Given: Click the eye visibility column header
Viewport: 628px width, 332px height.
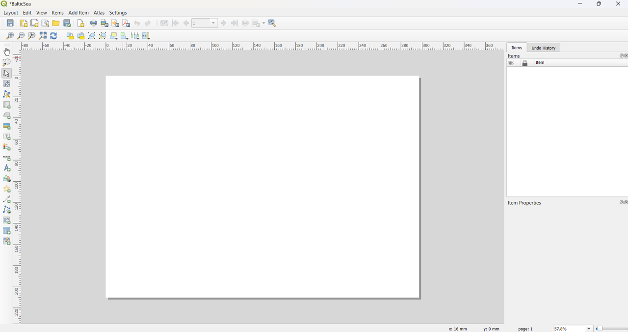Looking at the screenshot, I should coord(511,63).
